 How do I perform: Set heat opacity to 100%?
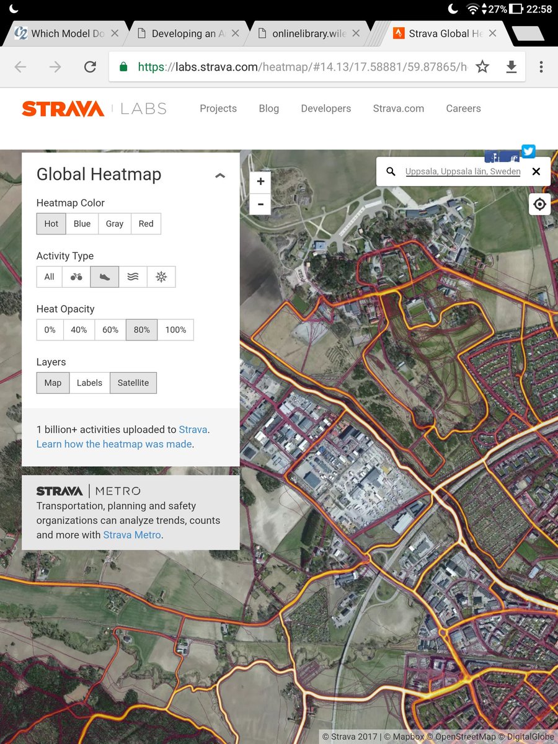pyautogui.click(x=175, y=330)
